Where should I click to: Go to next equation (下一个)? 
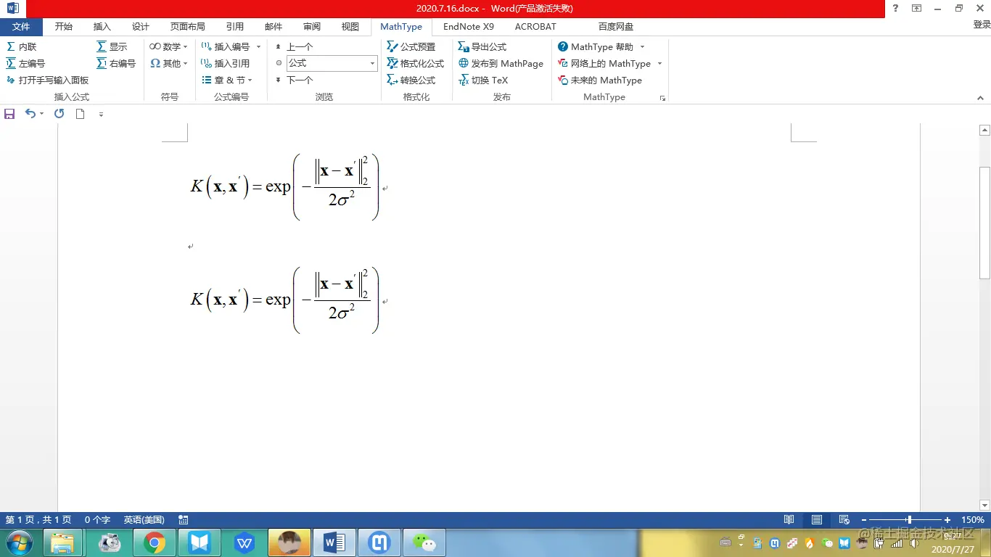pos(294,81)
